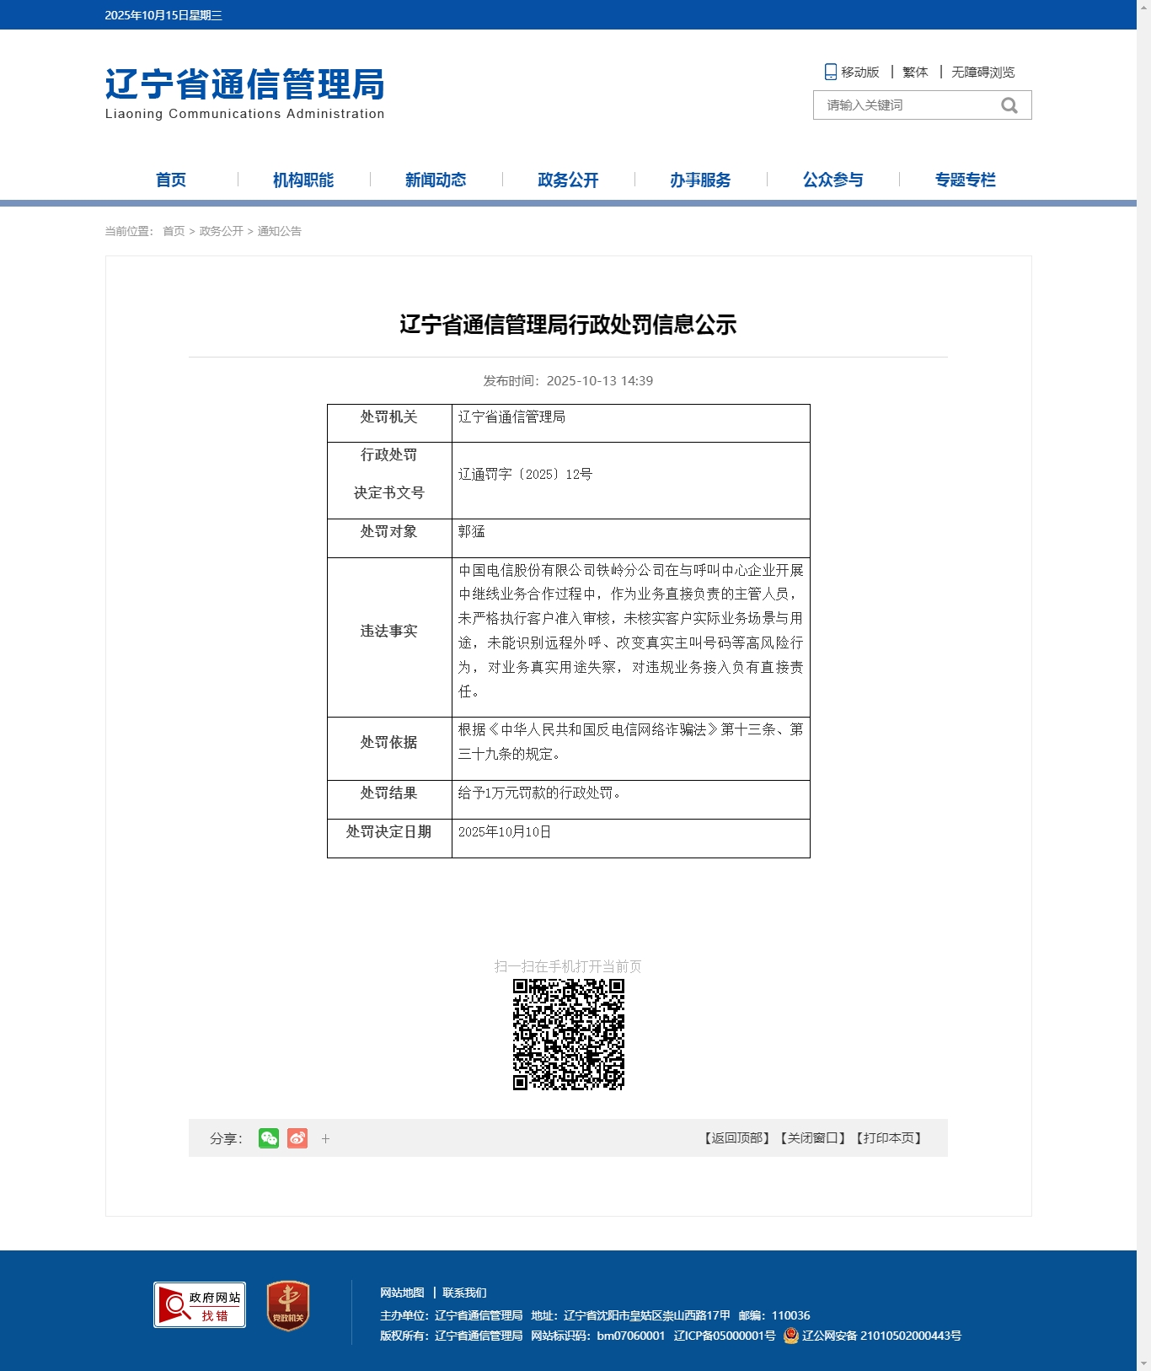Open the 办事服务 navigation tab
The width and height of the screenshot is (1151, 1371).
click(700, 180)
